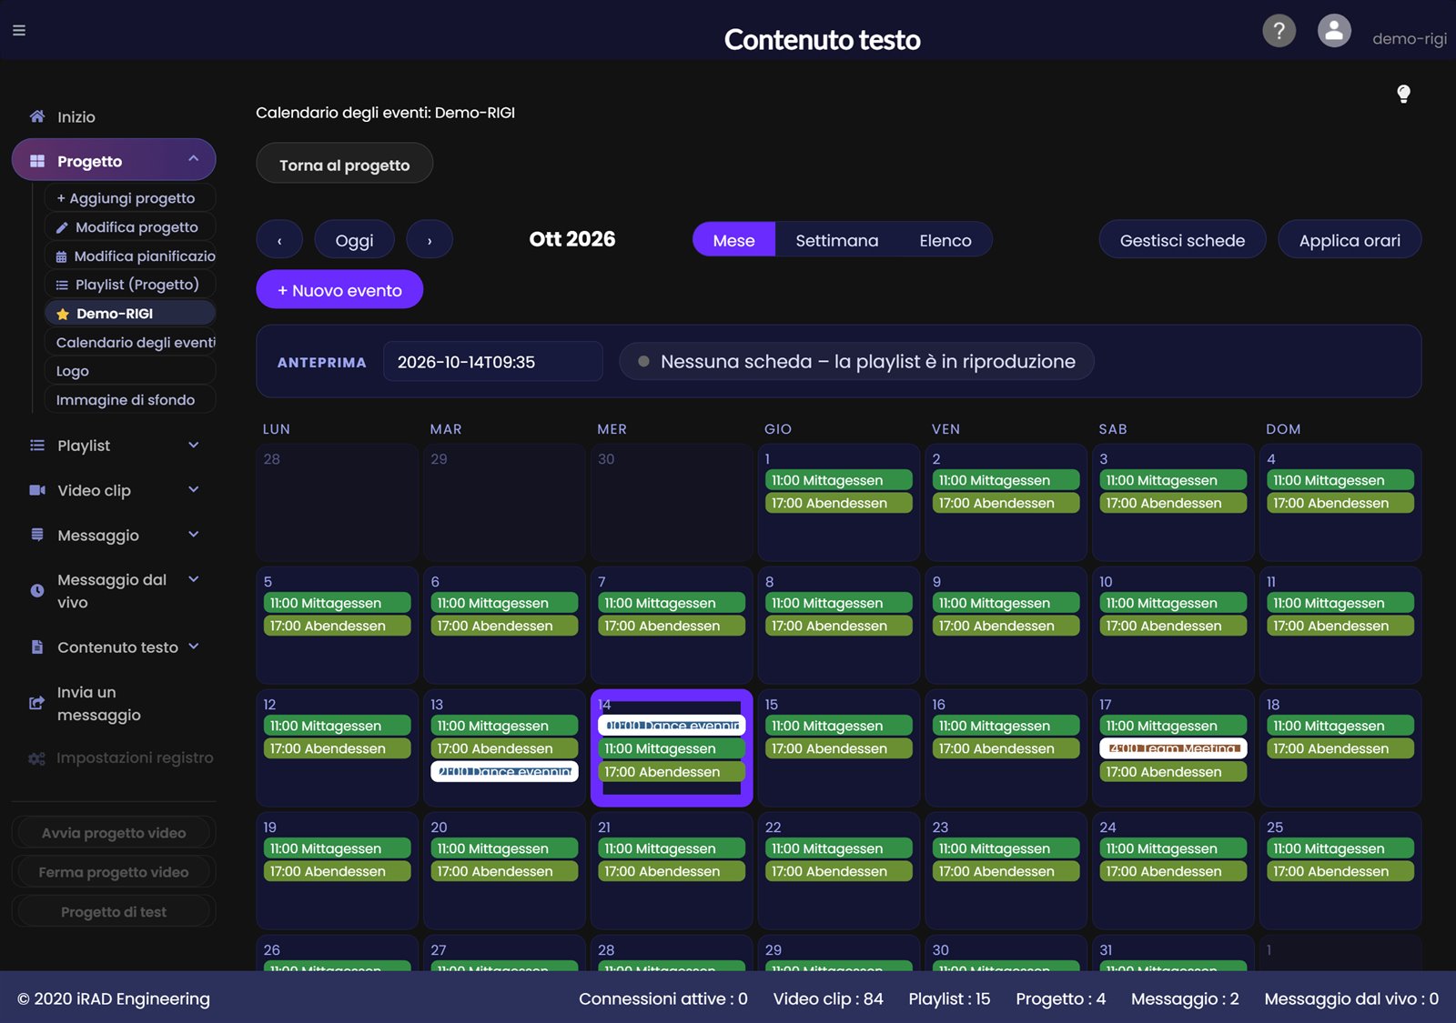Viewport: 1456px width, 1023px height.
Task: Click the Demo-RIGI star icon
Action: 63,314
